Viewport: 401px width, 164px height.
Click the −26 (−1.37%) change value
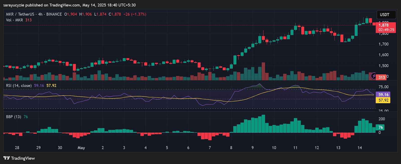135,14
